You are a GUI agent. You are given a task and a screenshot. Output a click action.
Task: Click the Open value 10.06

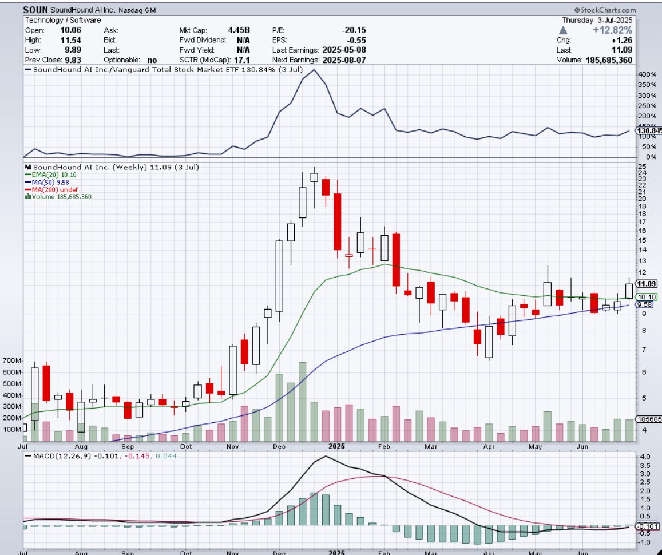70,30
